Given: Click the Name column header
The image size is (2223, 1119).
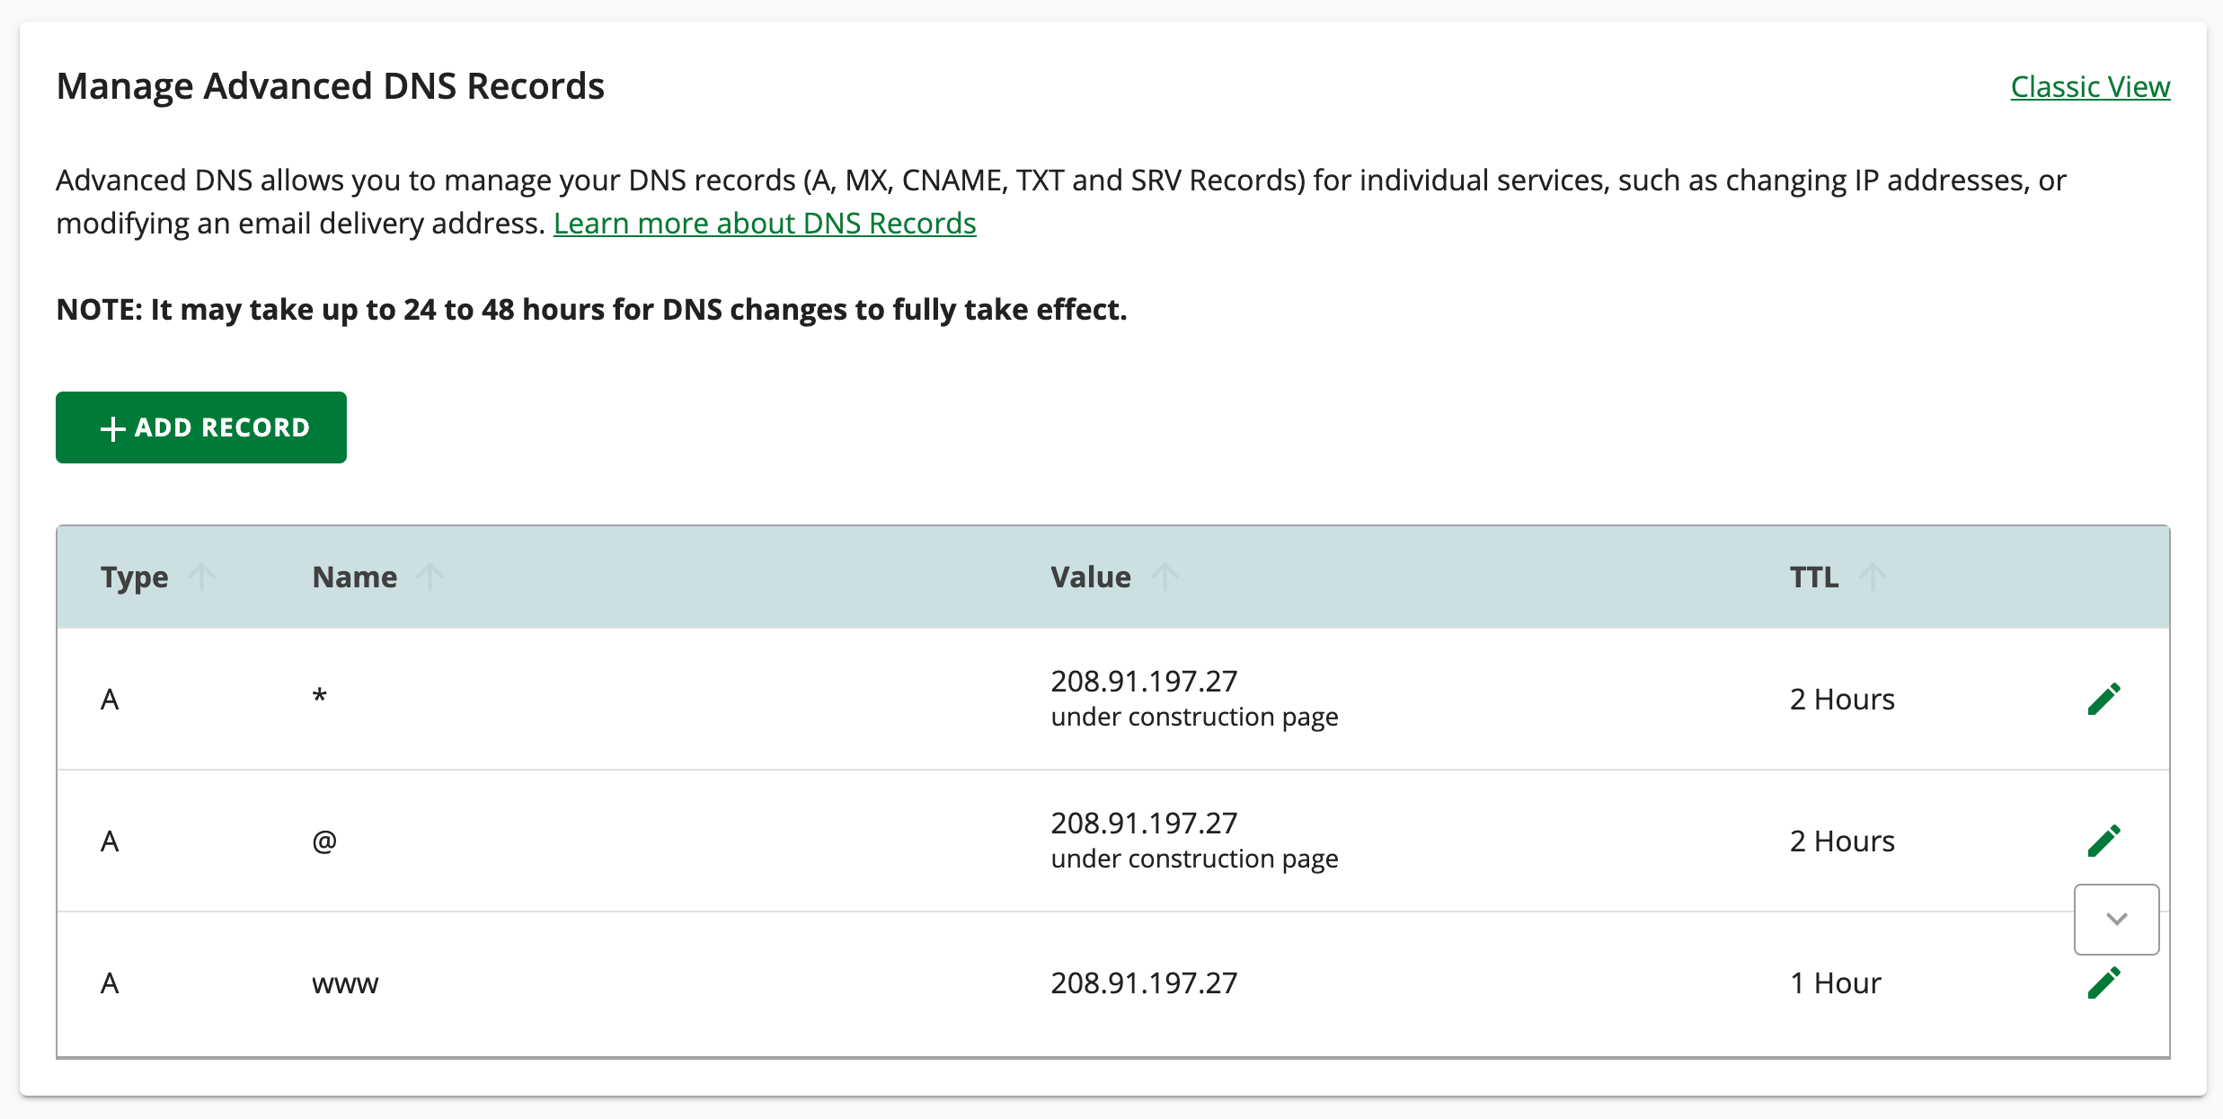Looking at the screenshot, I should [x=355, y=577].
